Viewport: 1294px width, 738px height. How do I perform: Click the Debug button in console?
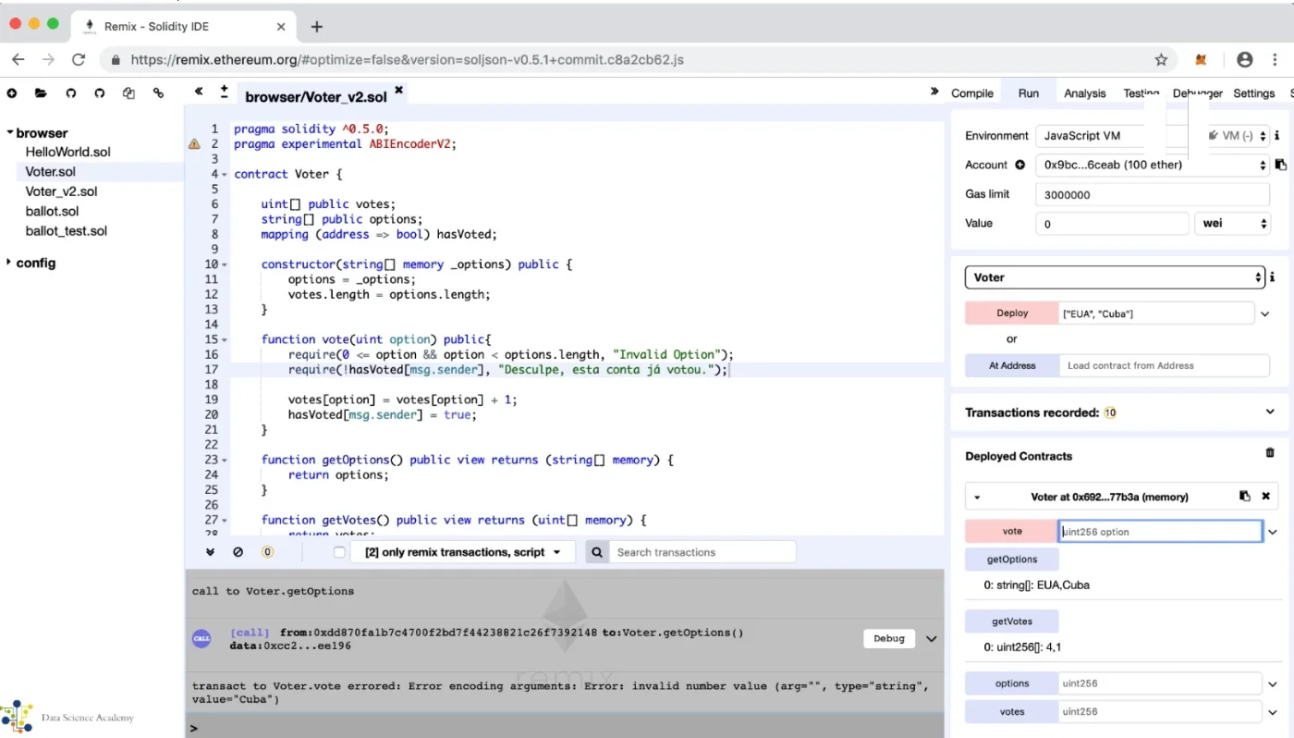coord(889,638)
